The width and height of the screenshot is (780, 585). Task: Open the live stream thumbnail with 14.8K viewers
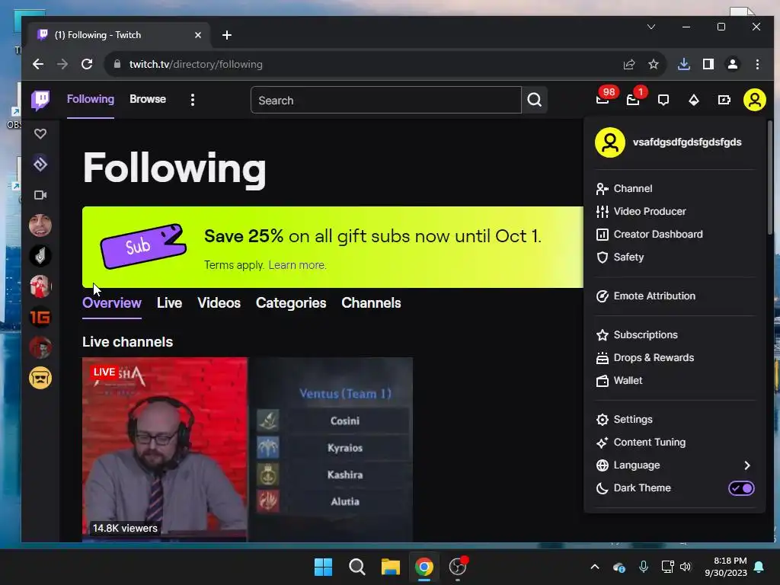click(248, 449)
